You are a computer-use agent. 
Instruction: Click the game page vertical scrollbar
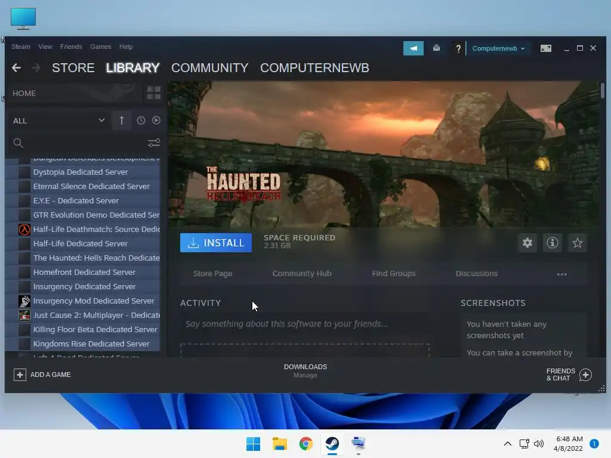click(x=603, y=91)
